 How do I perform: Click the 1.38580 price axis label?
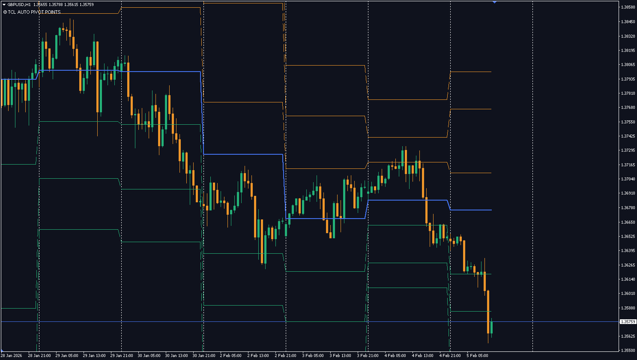pos(628,7)
